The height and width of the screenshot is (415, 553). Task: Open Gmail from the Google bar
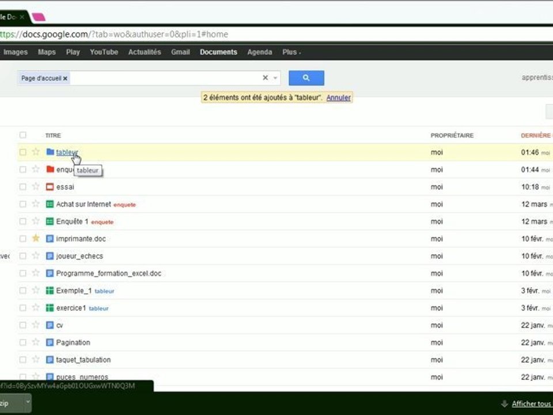180,52
